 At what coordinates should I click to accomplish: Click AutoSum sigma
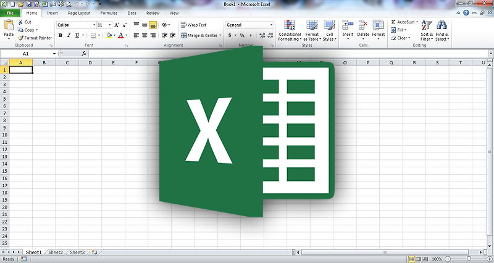tap(403, 22)
